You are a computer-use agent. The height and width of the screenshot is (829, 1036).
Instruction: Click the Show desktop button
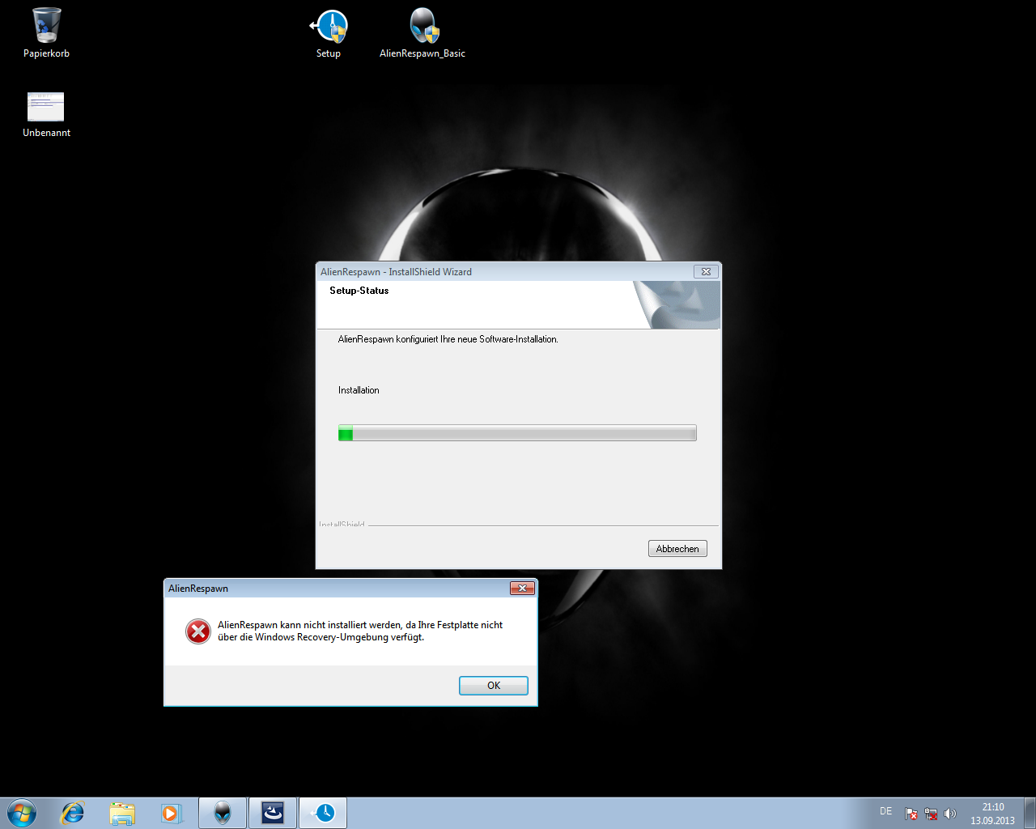tap(1030, 813)
